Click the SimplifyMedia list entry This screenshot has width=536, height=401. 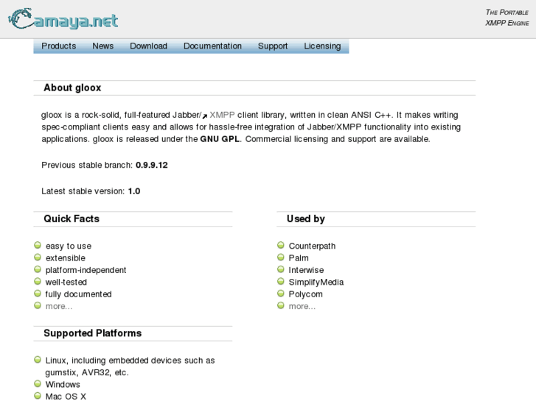tap(316, 283)
